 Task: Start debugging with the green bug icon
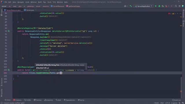tap(159, 6)
